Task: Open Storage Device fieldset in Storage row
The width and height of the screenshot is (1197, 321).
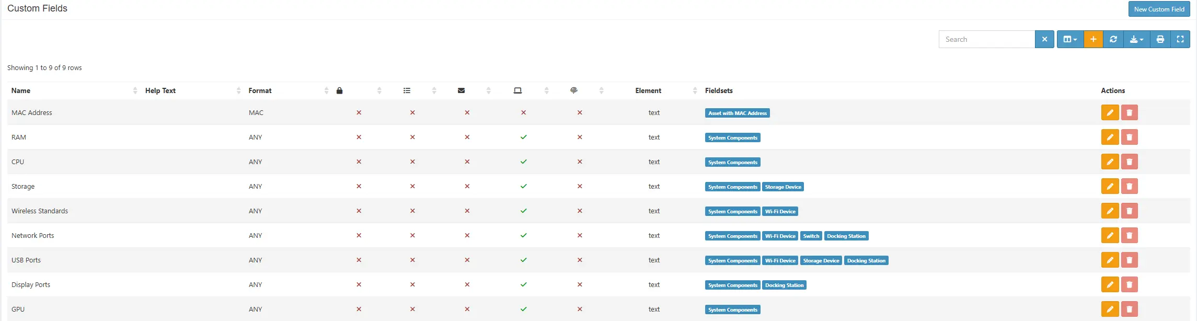Action: pyautogui.click(x=782, y=187)
